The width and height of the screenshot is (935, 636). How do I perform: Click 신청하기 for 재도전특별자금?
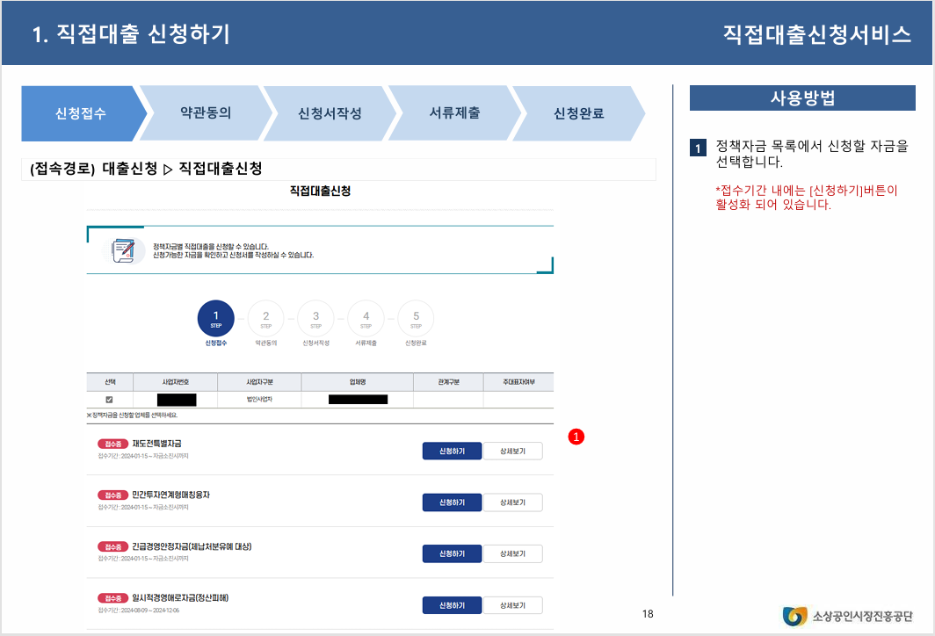(x=452, y=451)
